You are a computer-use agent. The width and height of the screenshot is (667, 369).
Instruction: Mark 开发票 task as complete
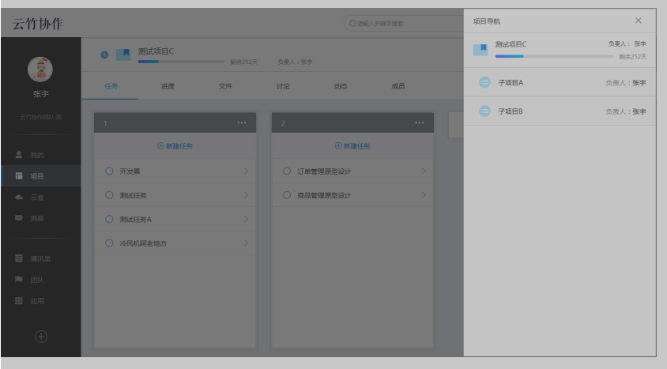pos(109,171)
